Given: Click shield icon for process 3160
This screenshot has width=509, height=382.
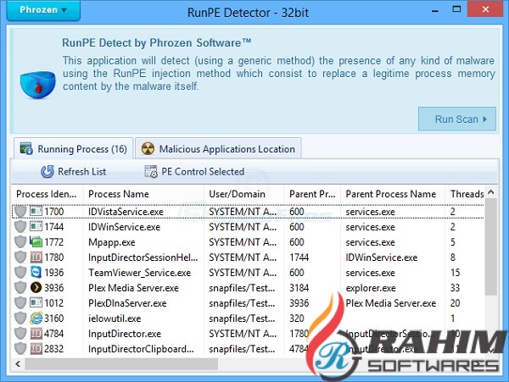Looking at the screenshot, I should [x=20, y=318].
